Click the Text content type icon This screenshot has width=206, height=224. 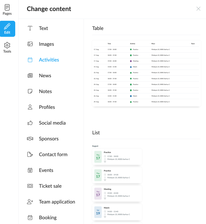(x=30, y=28)
